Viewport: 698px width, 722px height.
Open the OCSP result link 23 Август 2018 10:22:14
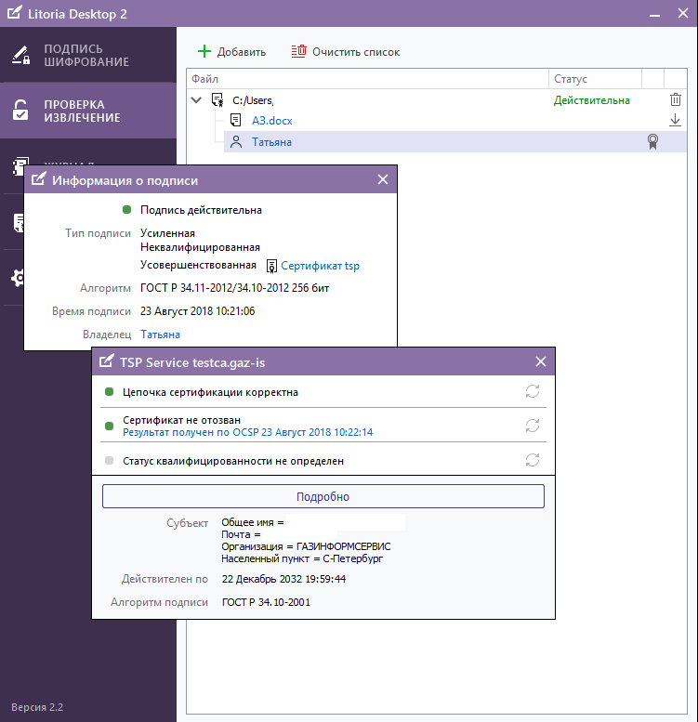coord(248,432)
